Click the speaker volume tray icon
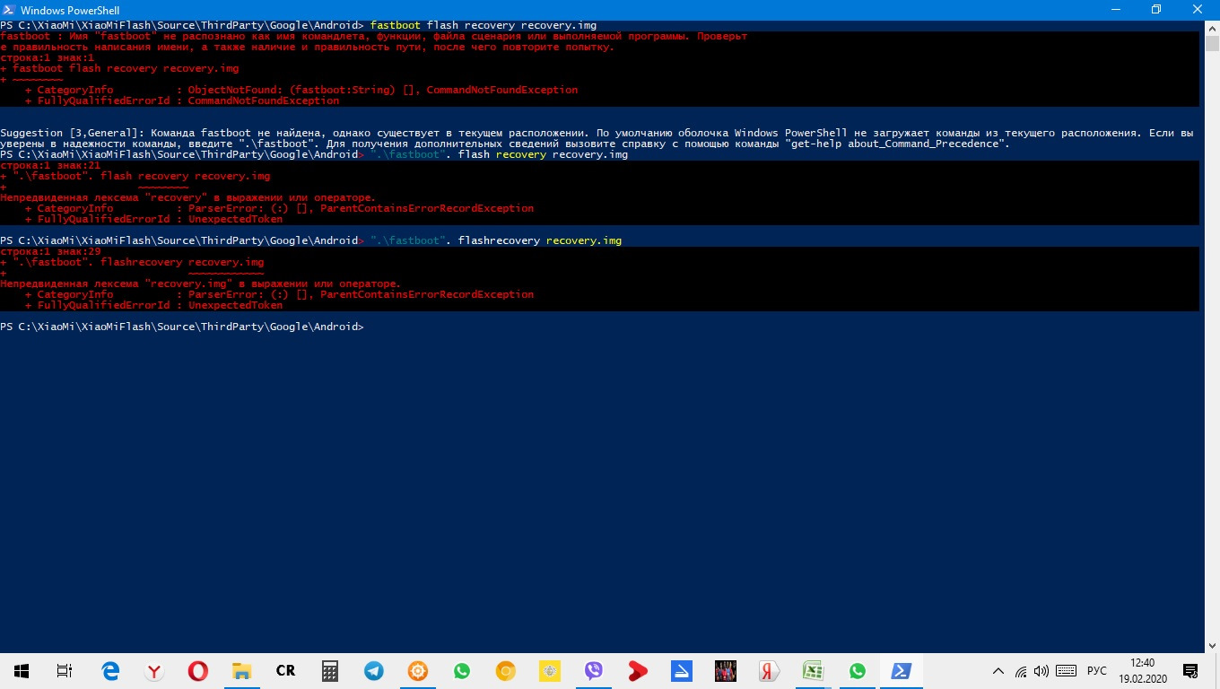The image size is (1220, 689). click(x=1041, y=671)
